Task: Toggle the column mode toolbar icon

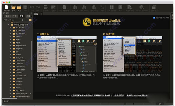Action: 54,7
